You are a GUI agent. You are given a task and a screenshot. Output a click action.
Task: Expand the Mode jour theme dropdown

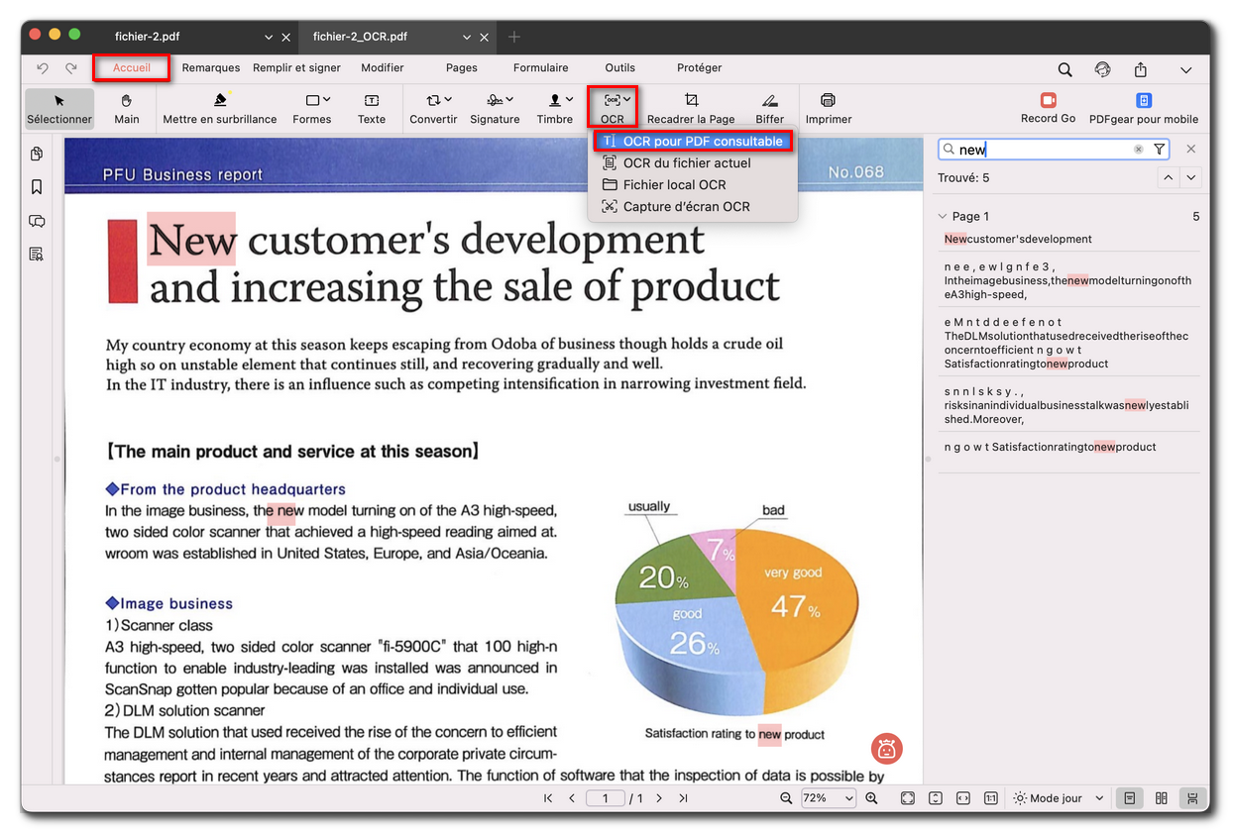tap(1059, 798)
